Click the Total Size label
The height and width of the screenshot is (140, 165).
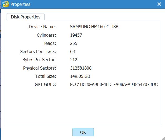46,76
